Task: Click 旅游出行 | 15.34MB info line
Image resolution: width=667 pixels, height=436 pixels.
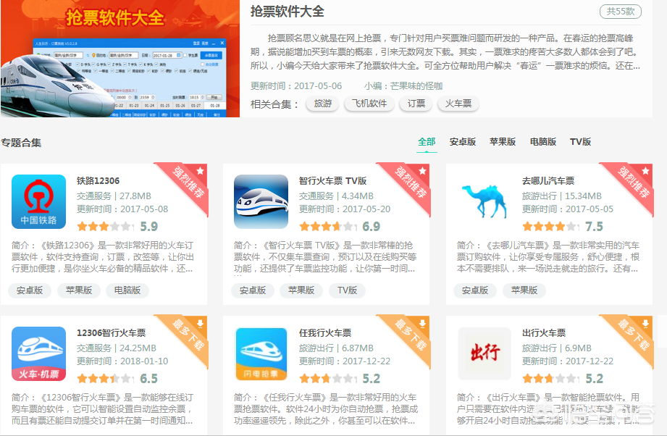Action: tap(562, 196)
